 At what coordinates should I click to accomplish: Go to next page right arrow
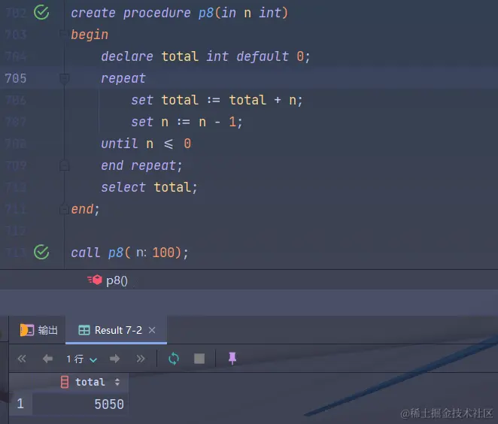tap(114, 359)
